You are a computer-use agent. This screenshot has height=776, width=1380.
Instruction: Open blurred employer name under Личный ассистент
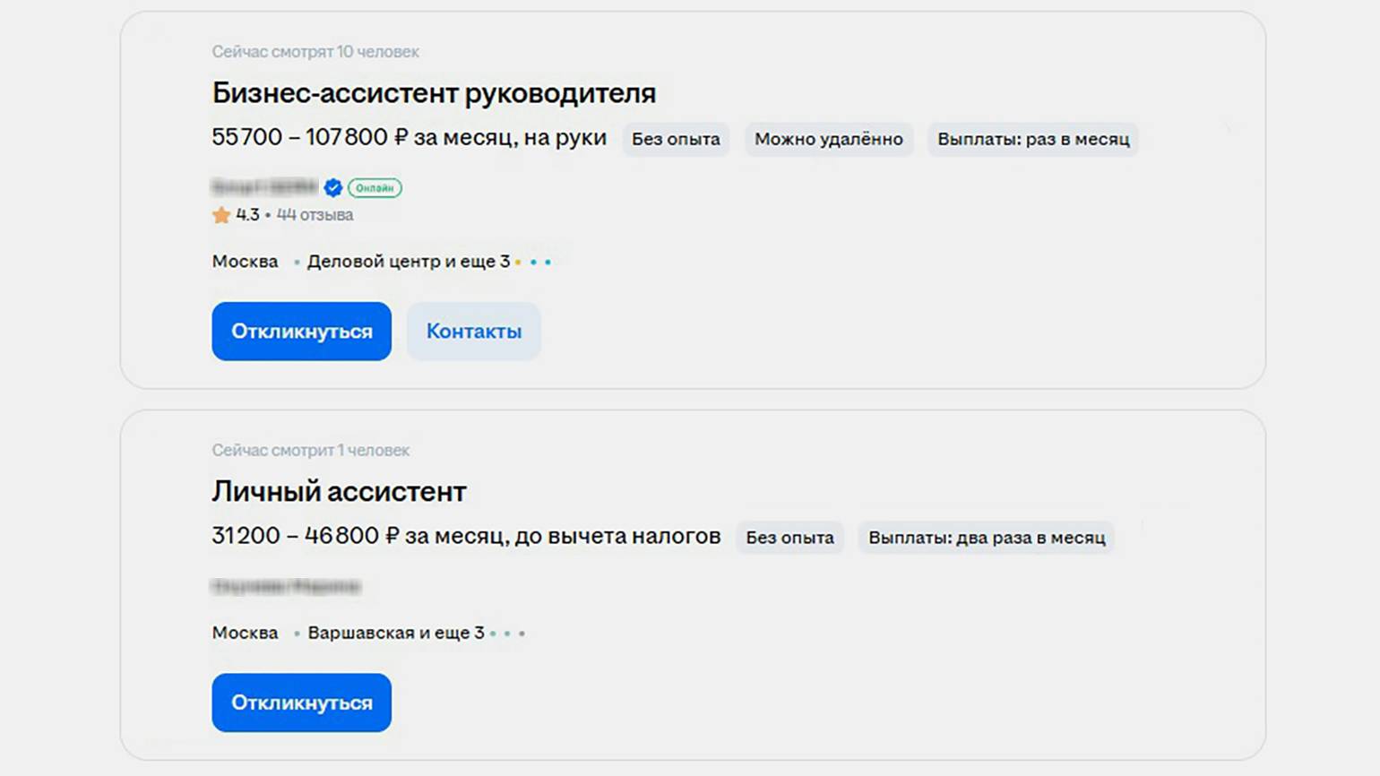click(286, 587)
